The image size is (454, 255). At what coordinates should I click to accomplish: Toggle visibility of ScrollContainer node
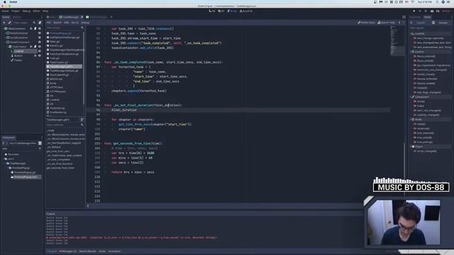coord(40,38)
